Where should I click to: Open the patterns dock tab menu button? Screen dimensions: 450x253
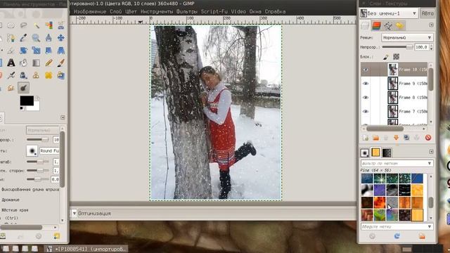431,152
